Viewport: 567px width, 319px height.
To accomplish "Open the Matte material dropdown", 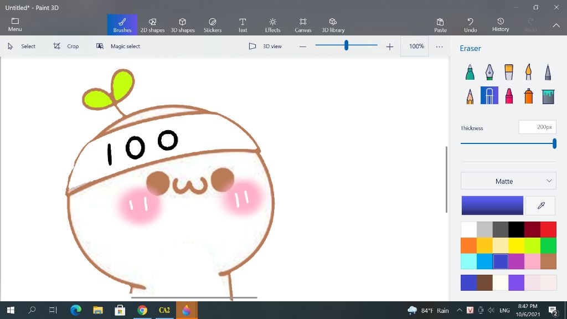I will click(508, 181).
